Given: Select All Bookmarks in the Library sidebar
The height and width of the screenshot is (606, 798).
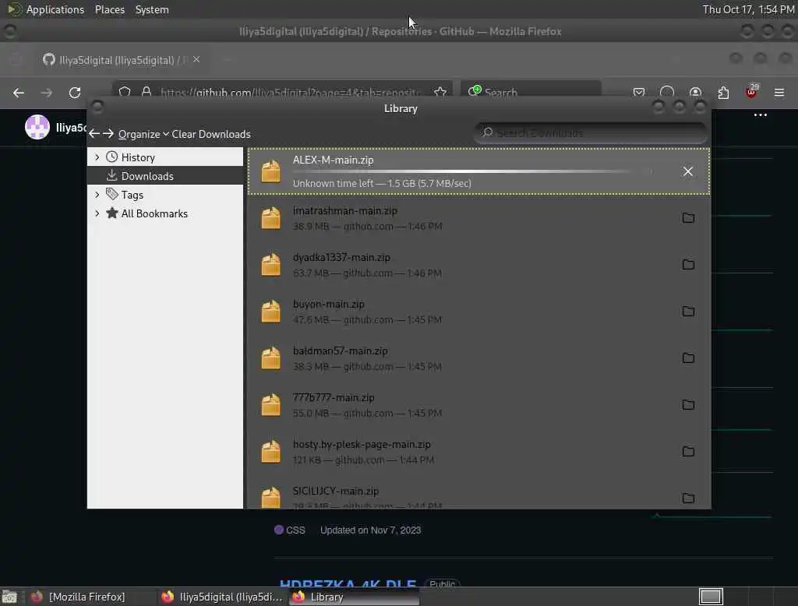Looking at the screenshot, I should click(x=165, y=213).
